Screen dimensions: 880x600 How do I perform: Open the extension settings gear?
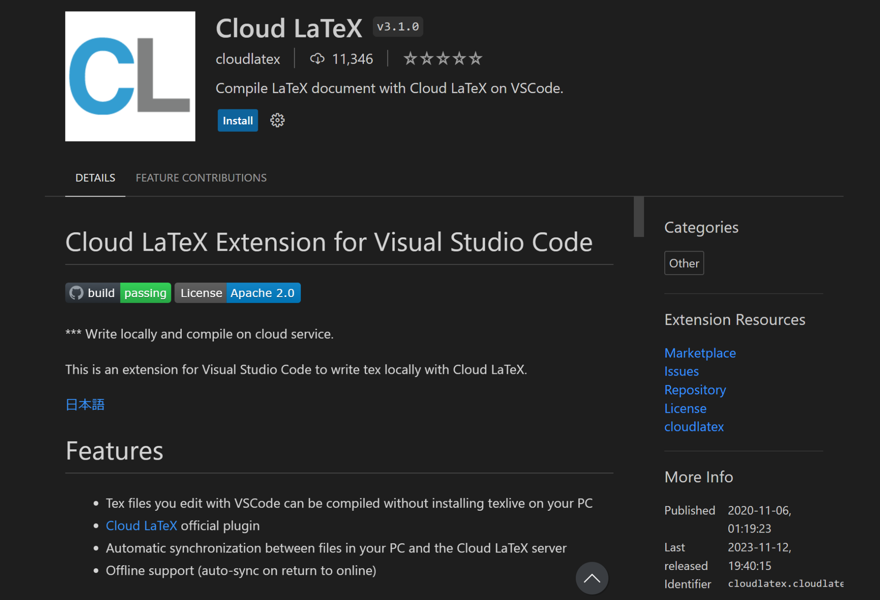277,121
